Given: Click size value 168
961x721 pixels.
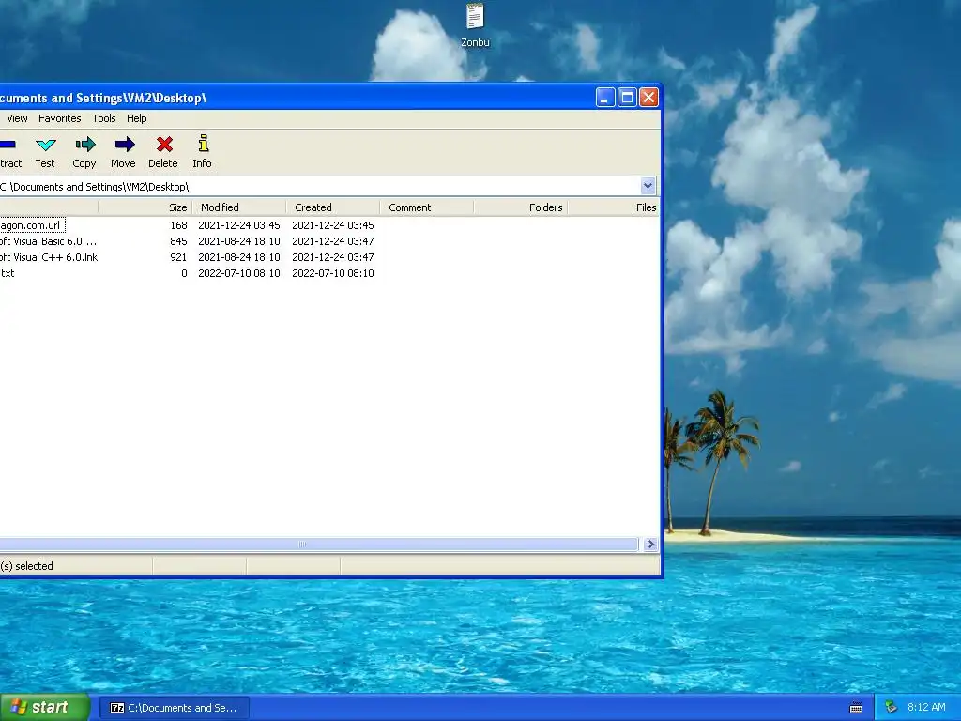Looking at the screenshot, I should coord(178,225).
